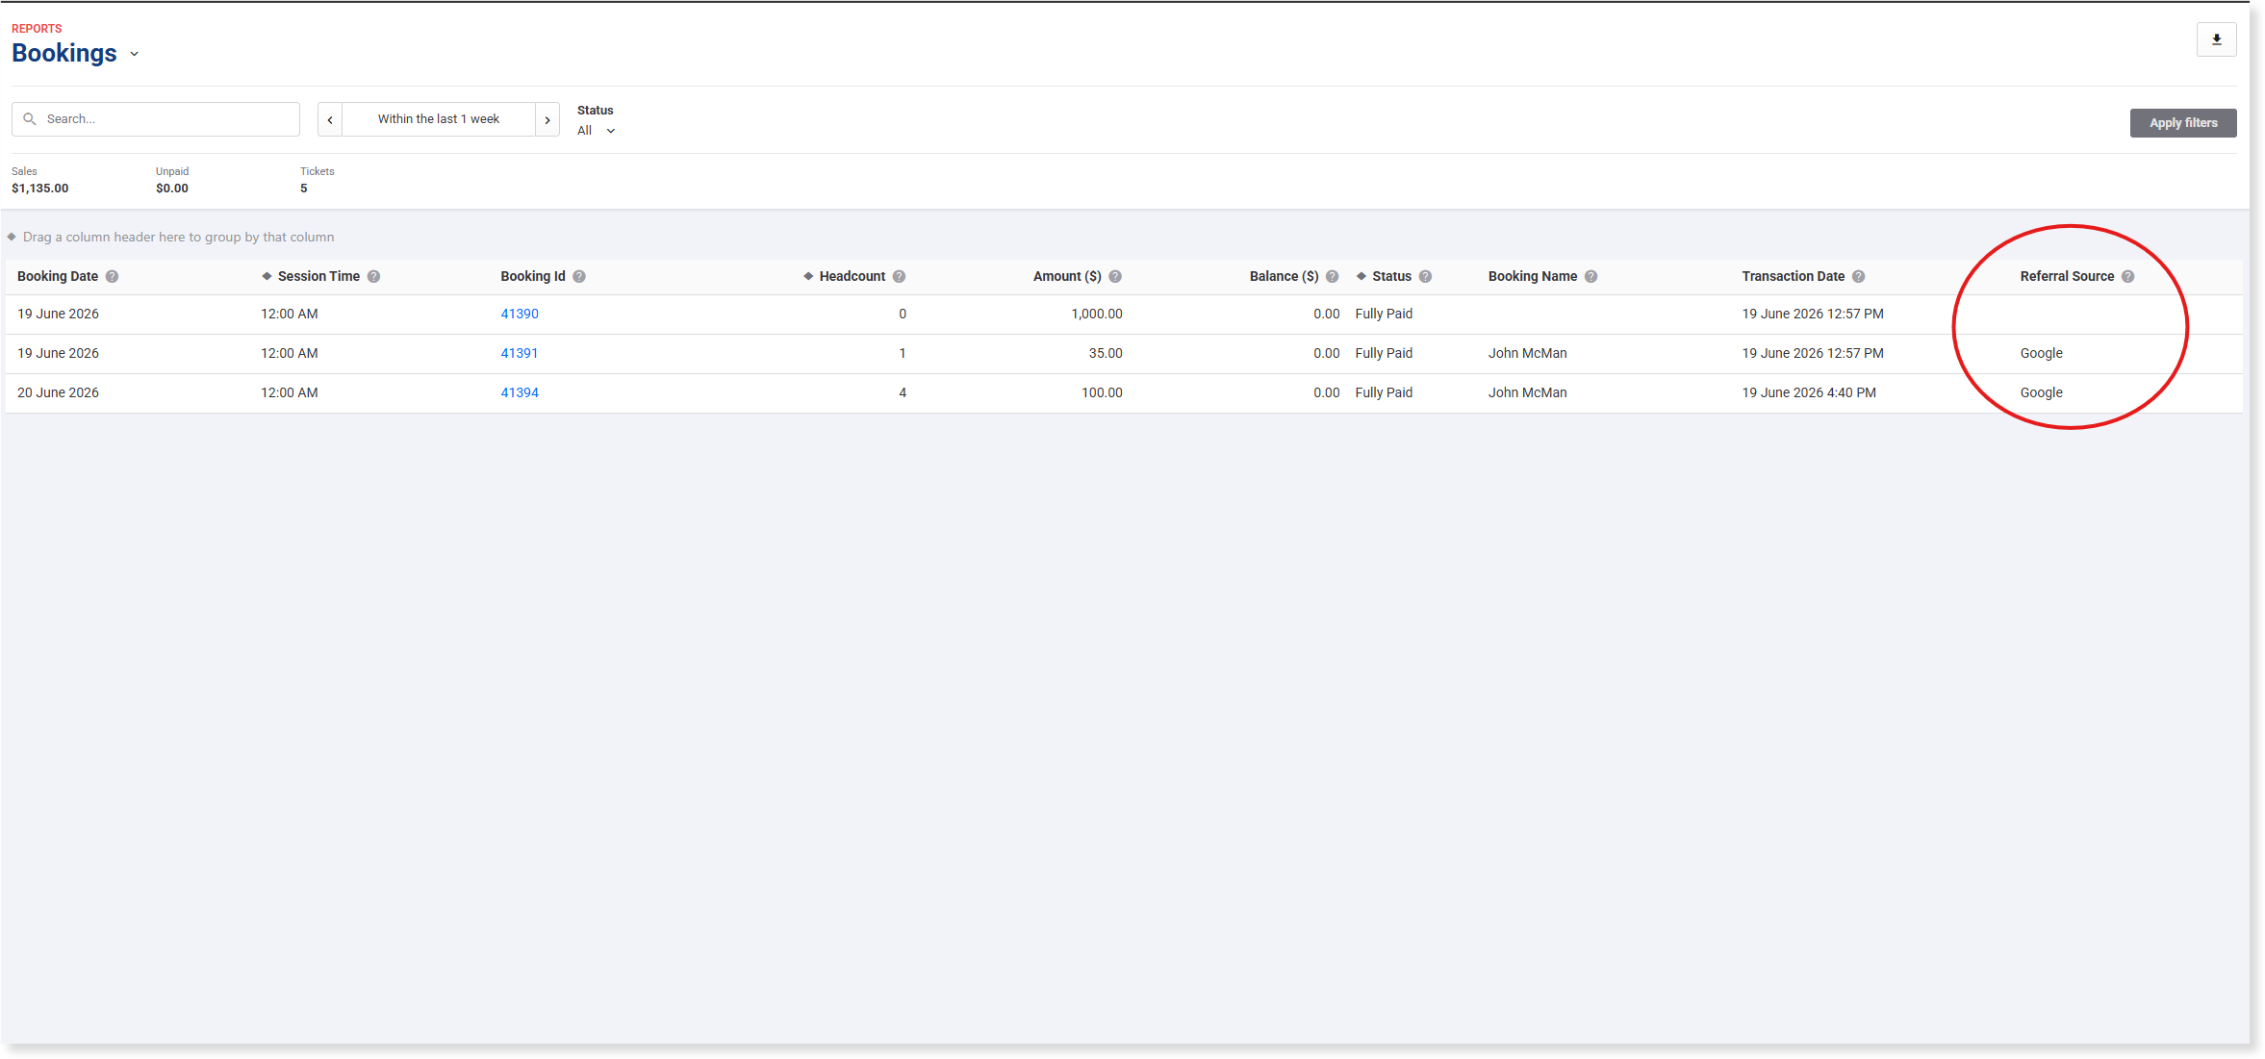
Task: Sort by Booking Id column header
Action: [533, 276]
